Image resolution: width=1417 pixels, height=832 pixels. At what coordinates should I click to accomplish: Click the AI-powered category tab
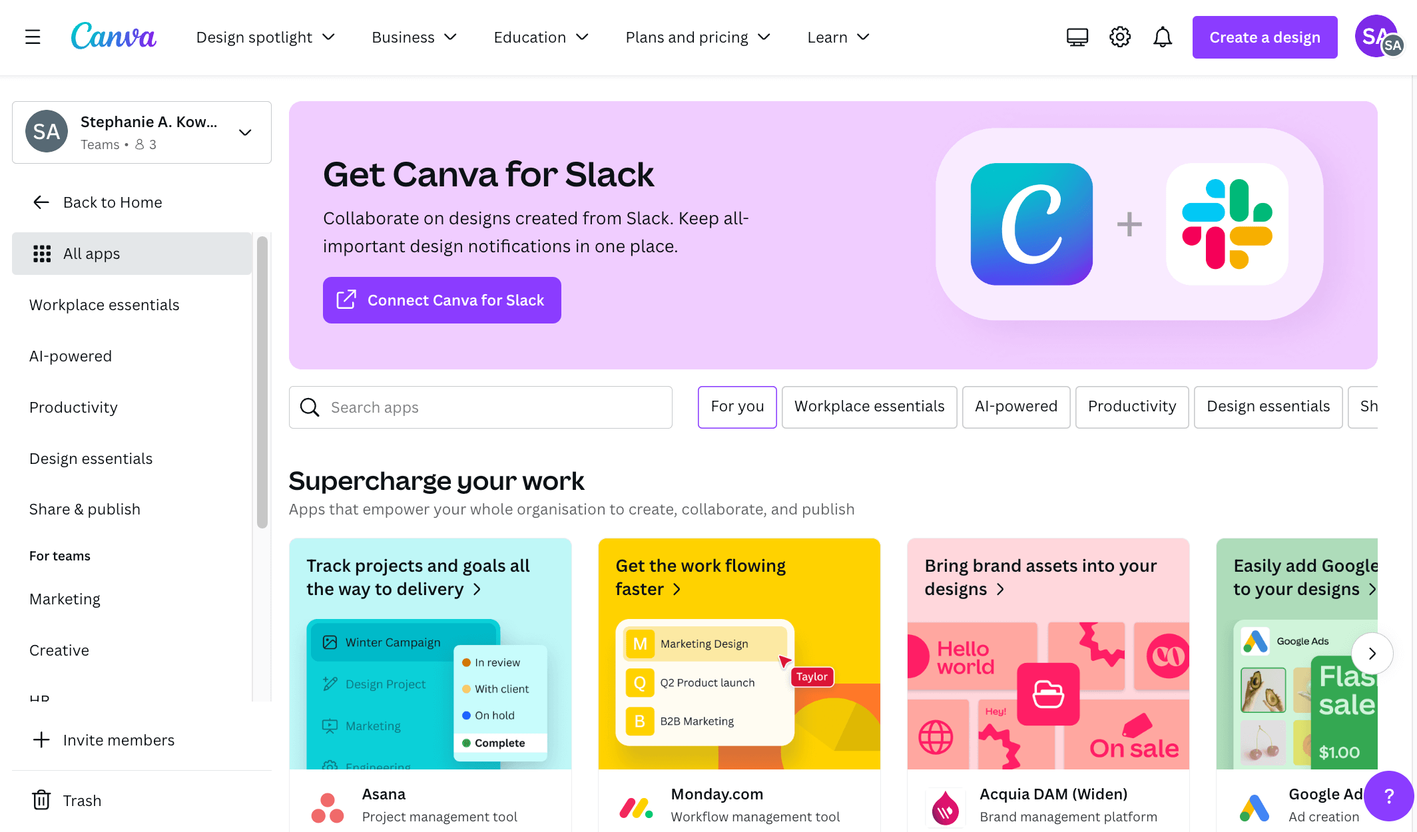(1015, 406)
